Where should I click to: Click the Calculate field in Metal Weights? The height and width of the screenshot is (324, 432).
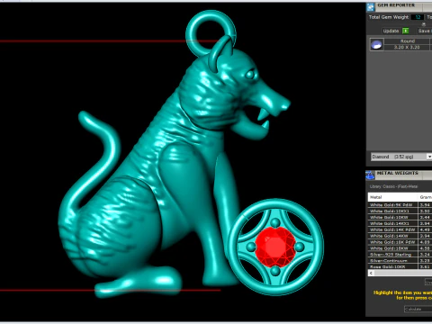tap(418, 309)
